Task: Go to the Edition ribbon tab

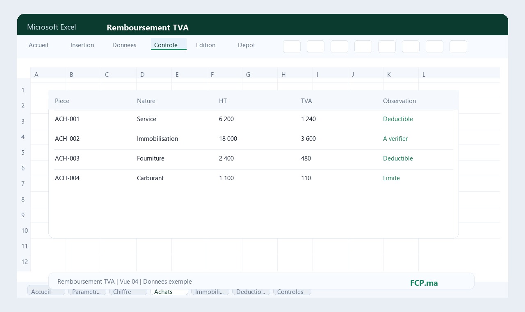Action: click(205, 45)
